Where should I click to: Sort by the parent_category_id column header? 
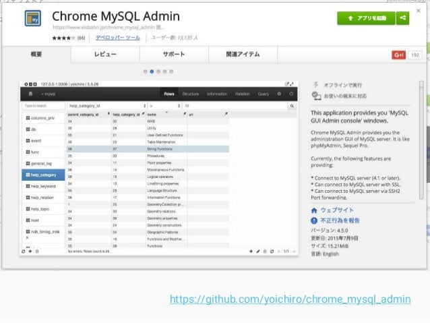(88, 115)
